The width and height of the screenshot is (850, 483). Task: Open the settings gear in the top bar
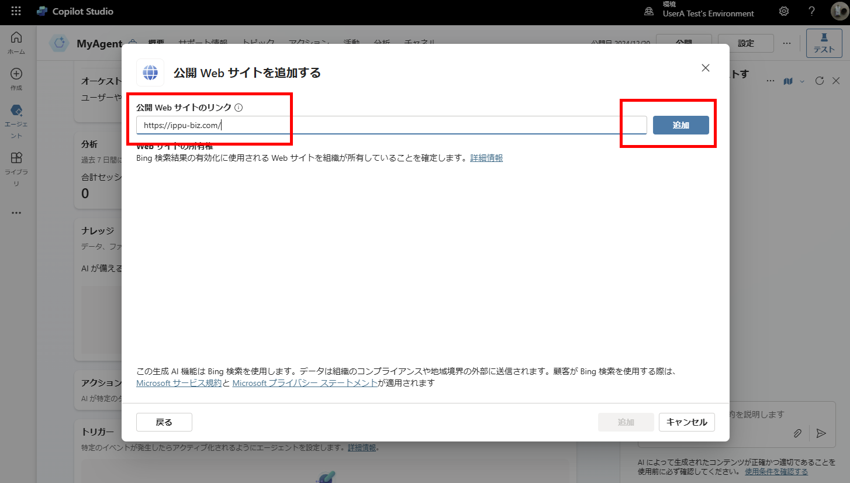(x=783, y=11)
